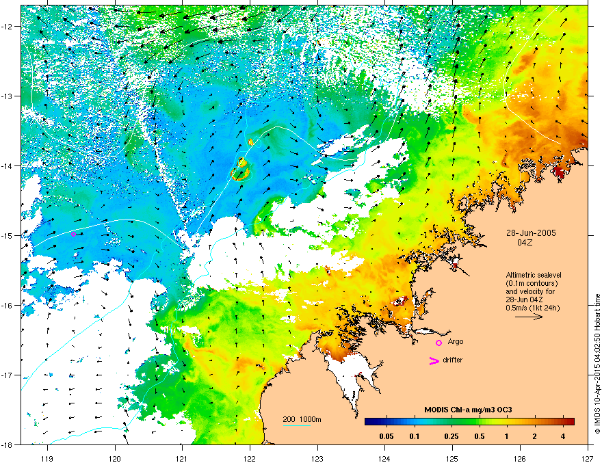602x465 pixels.
Task: Click the magenta drifter legend arrowhead
Action: coord(434,360)
